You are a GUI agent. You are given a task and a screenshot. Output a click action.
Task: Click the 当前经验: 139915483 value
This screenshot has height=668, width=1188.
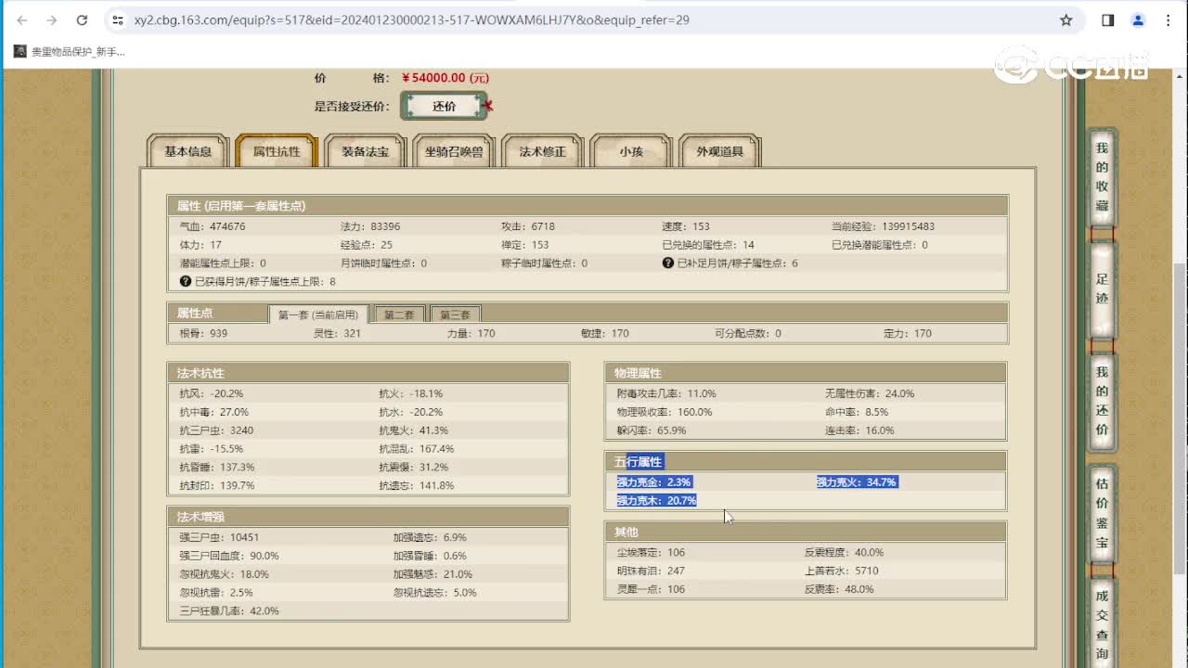[883, 226]
